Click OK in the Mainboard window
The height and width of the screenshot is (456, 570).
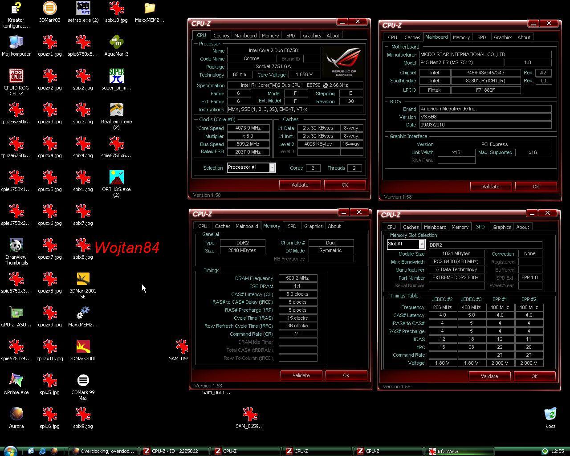tap(536, 187)
